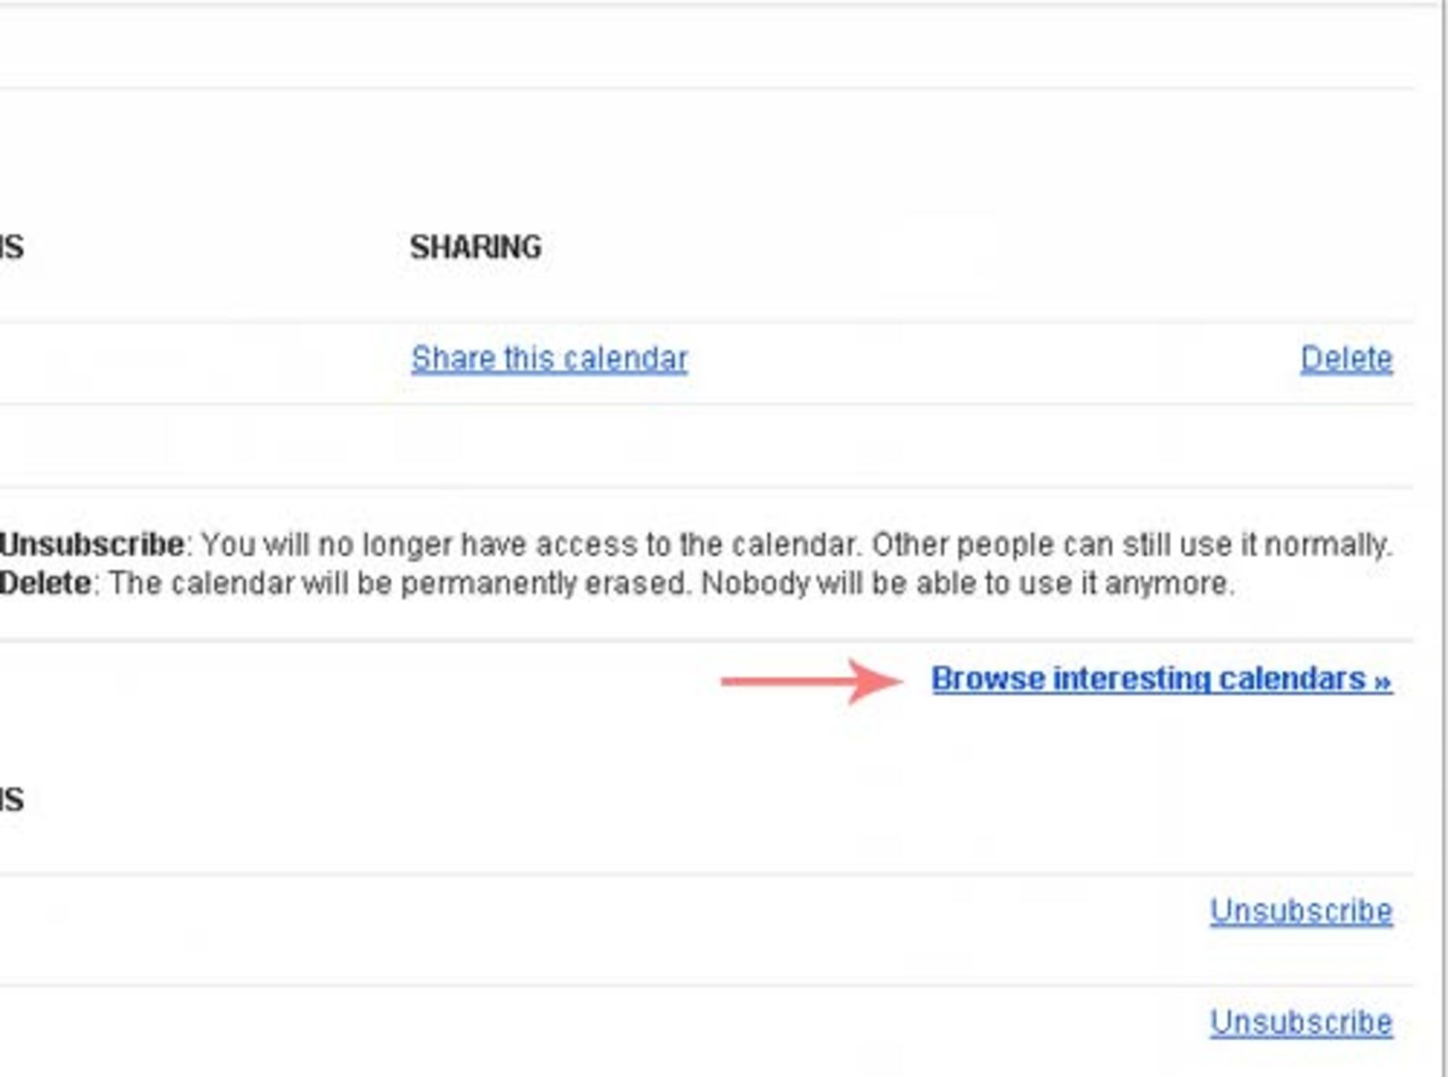Click the text 'The calendar will be permanently erased'

[x=400, y=583]
